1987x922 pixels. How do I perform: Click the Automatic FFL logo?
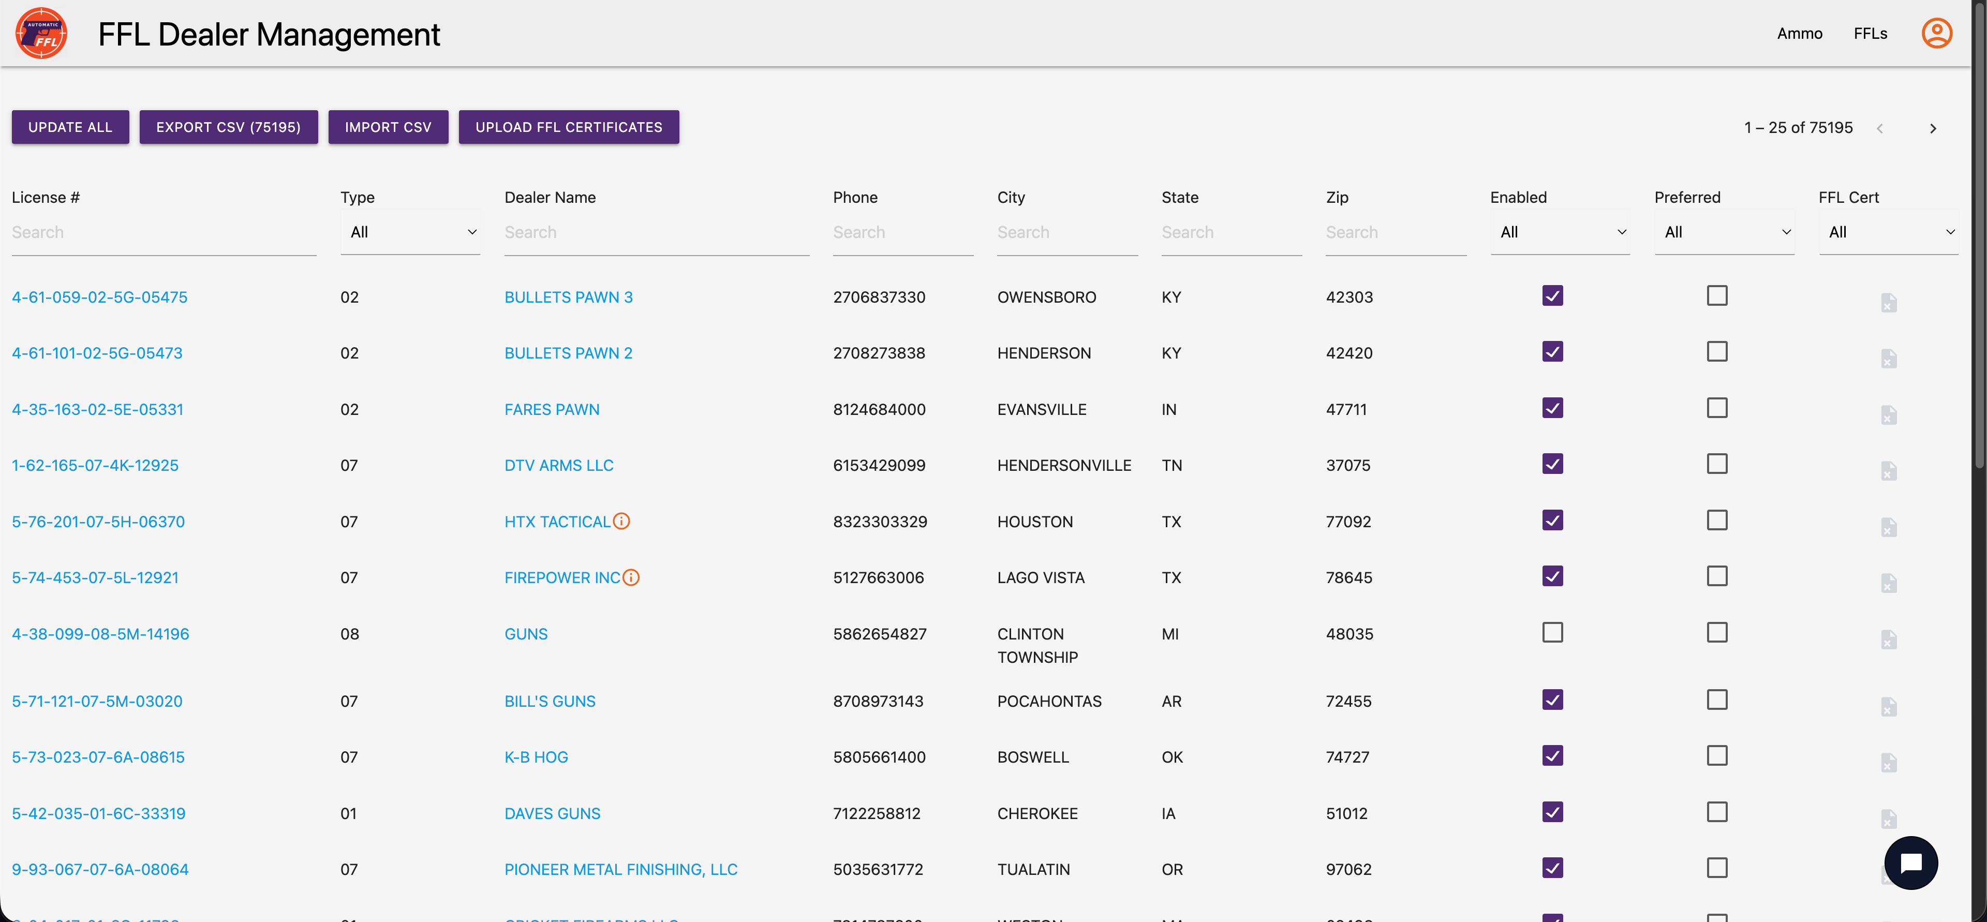click(41, 33)
